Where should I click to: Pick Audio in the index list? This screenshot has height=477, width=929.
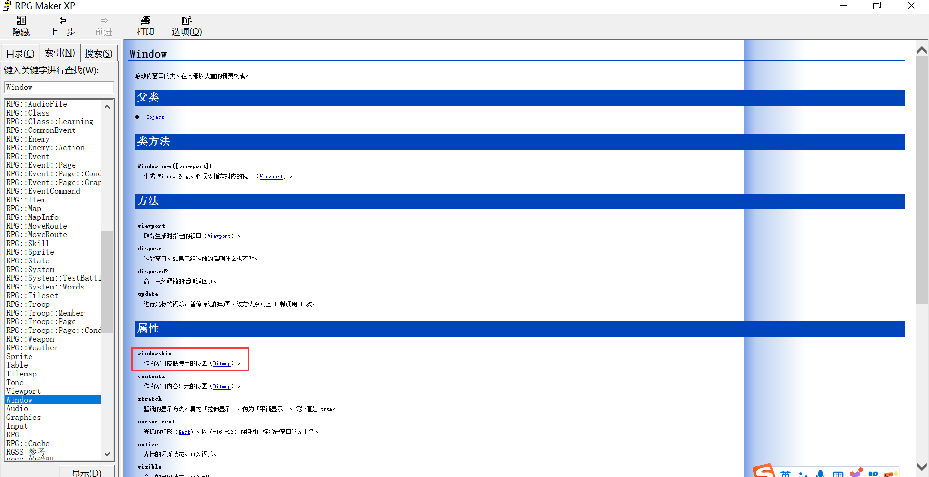tap(17, 409)
